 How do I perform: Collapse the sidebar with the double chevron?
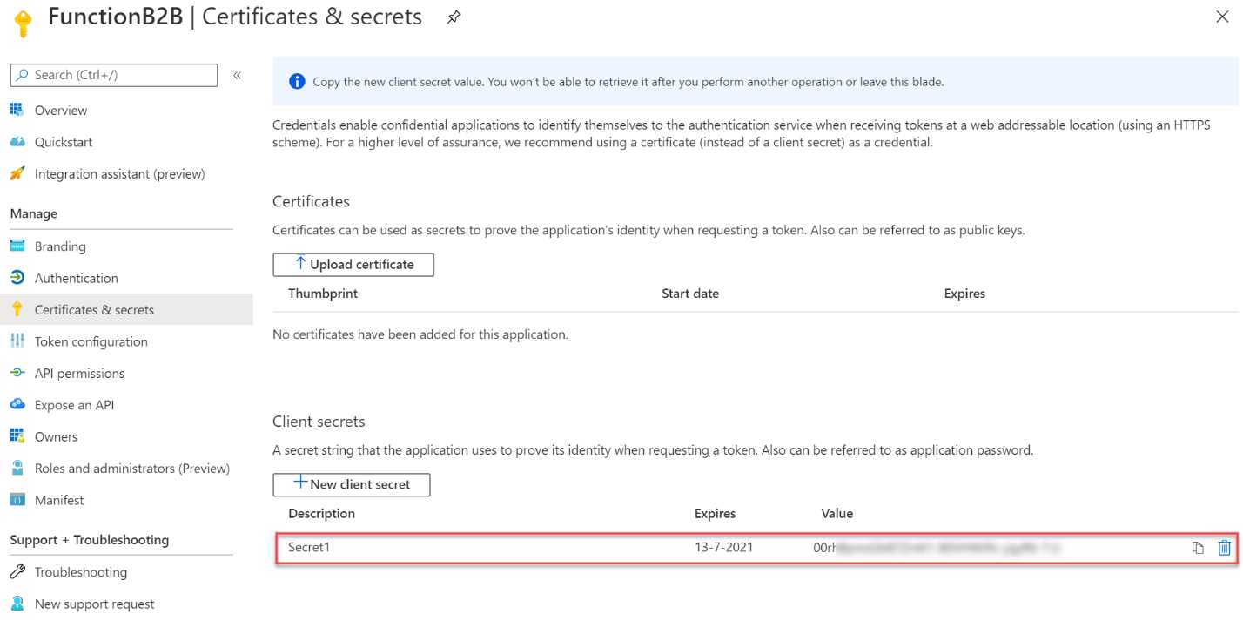236,75
